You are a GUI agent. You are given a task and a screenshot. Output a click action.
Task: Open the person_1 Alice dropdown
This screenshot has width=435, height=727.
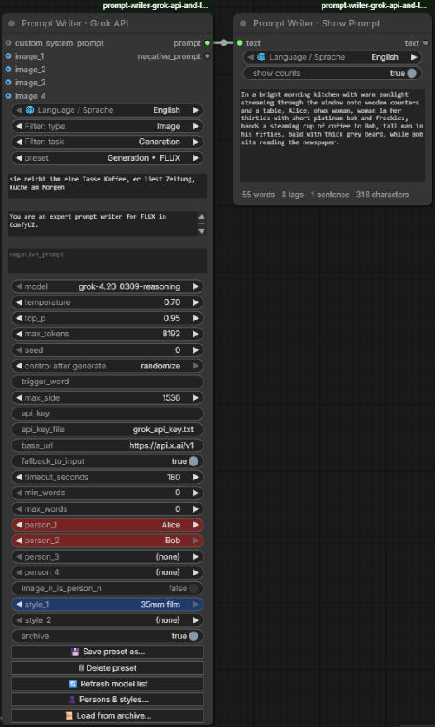(108, 525)
